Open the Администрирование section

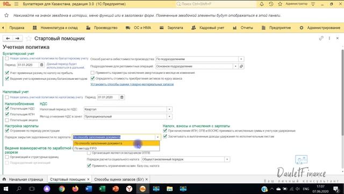320,27
